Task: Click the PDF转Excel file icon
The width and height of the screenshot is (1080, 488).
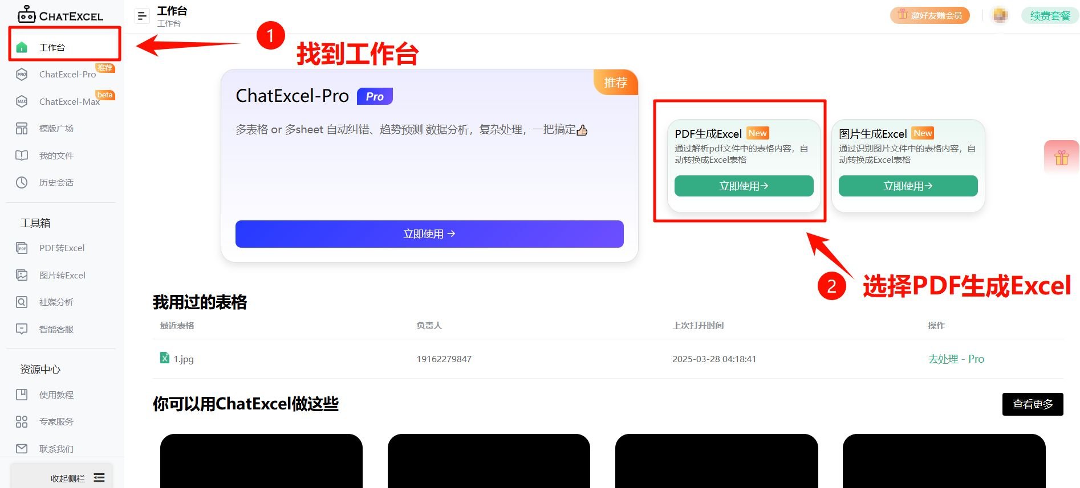Action: tap(22, 248)
